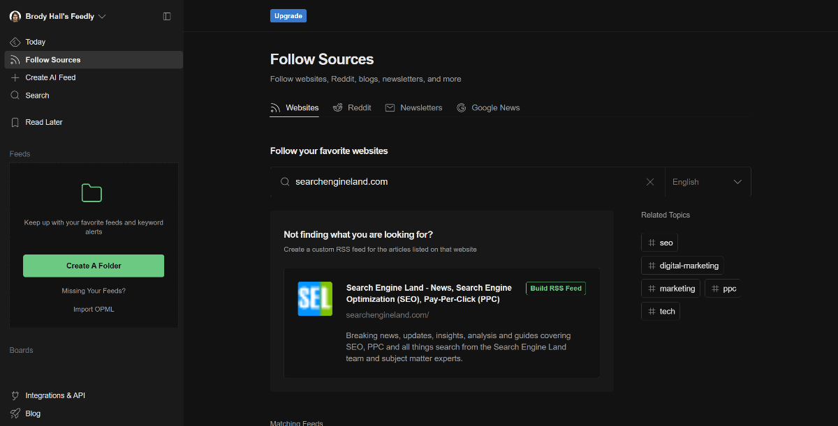Click the Search Engine Land feed title
The image size is (838, 426).
coord(429,294)
